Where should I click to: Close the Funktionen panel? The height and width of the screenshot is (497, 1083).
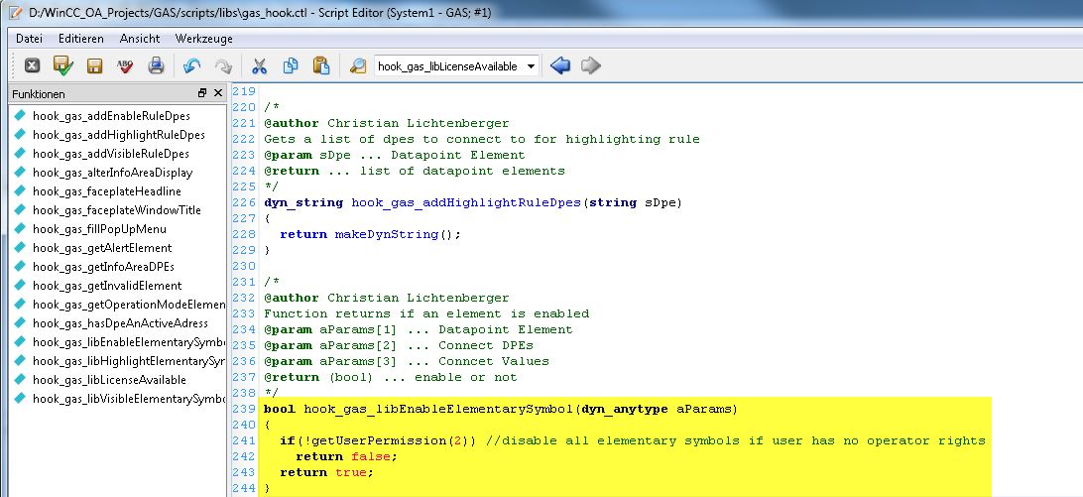click(217, 93)
